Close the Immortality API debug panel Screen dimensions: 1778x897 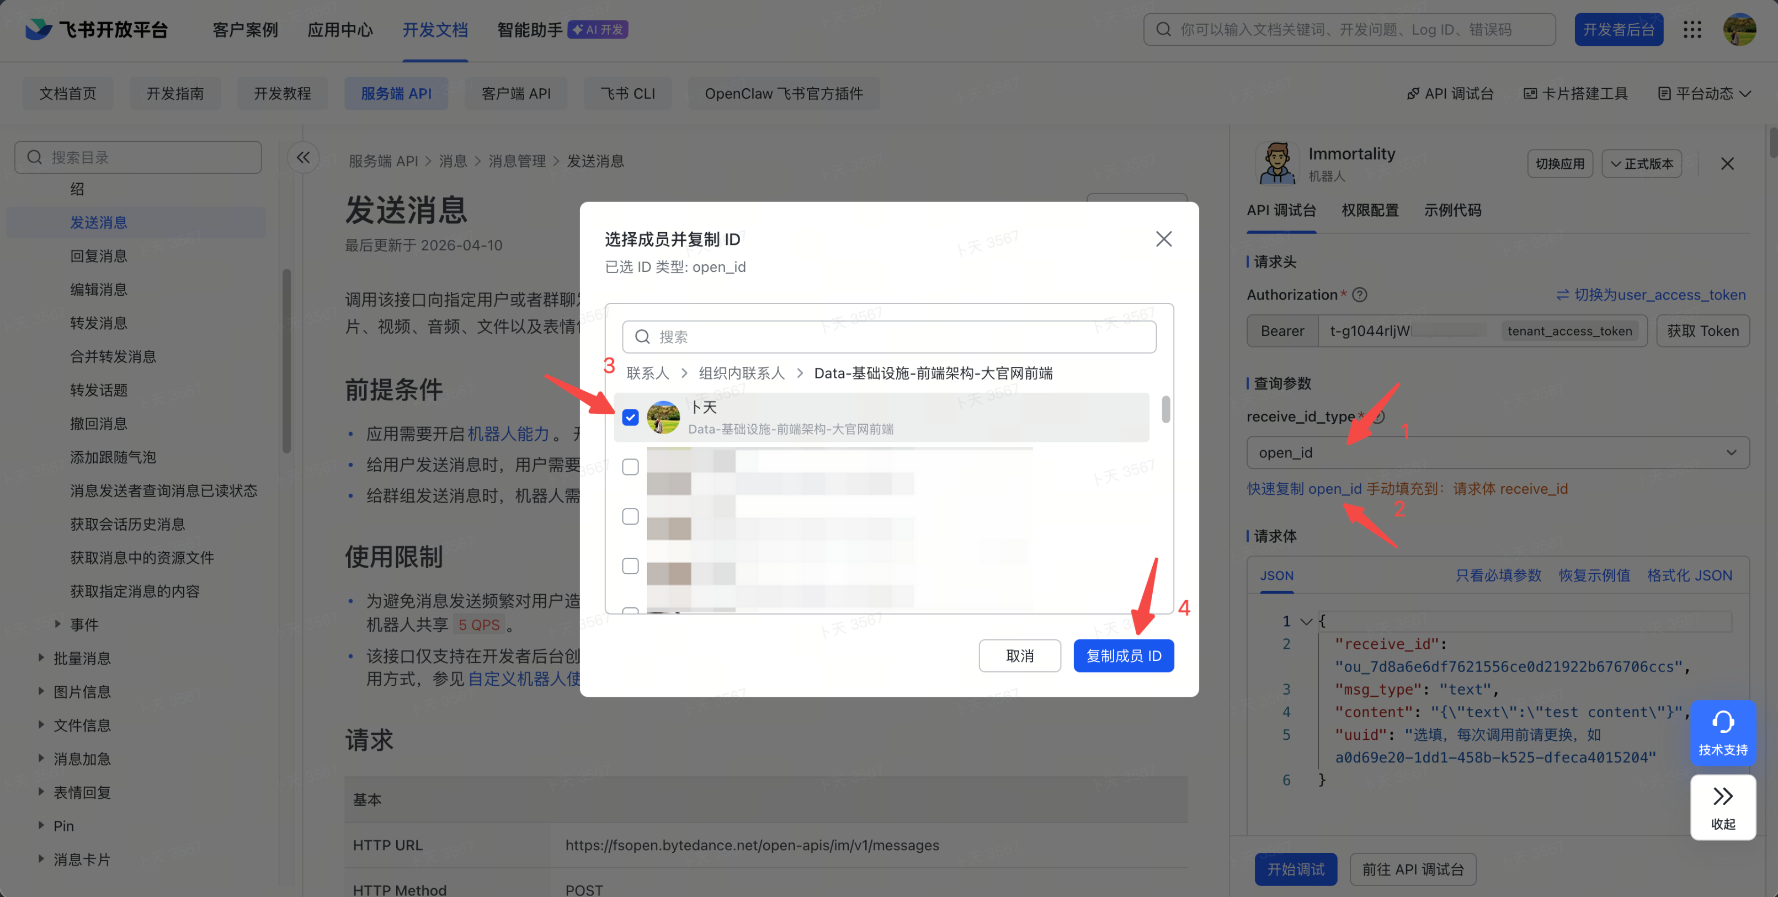click(1727, 163)
